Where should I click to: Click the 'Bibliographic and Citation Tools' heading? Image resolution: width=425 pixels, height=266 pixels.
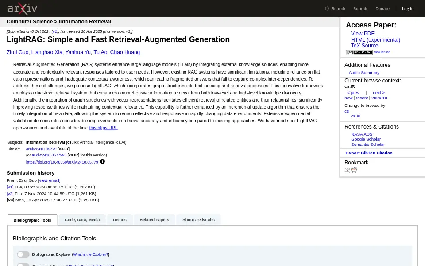[54, 239]
